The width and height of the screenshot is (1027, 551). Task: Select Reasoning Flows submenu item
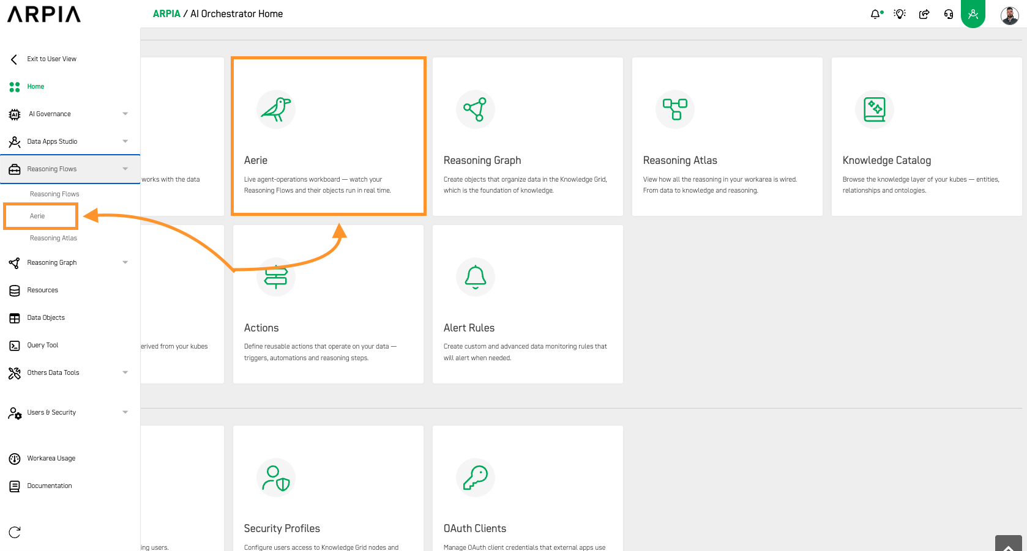[x=54, y=194]
